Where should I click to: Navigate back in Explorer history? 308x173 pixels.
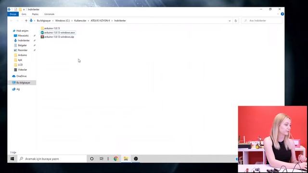click(x=12, y=21)
